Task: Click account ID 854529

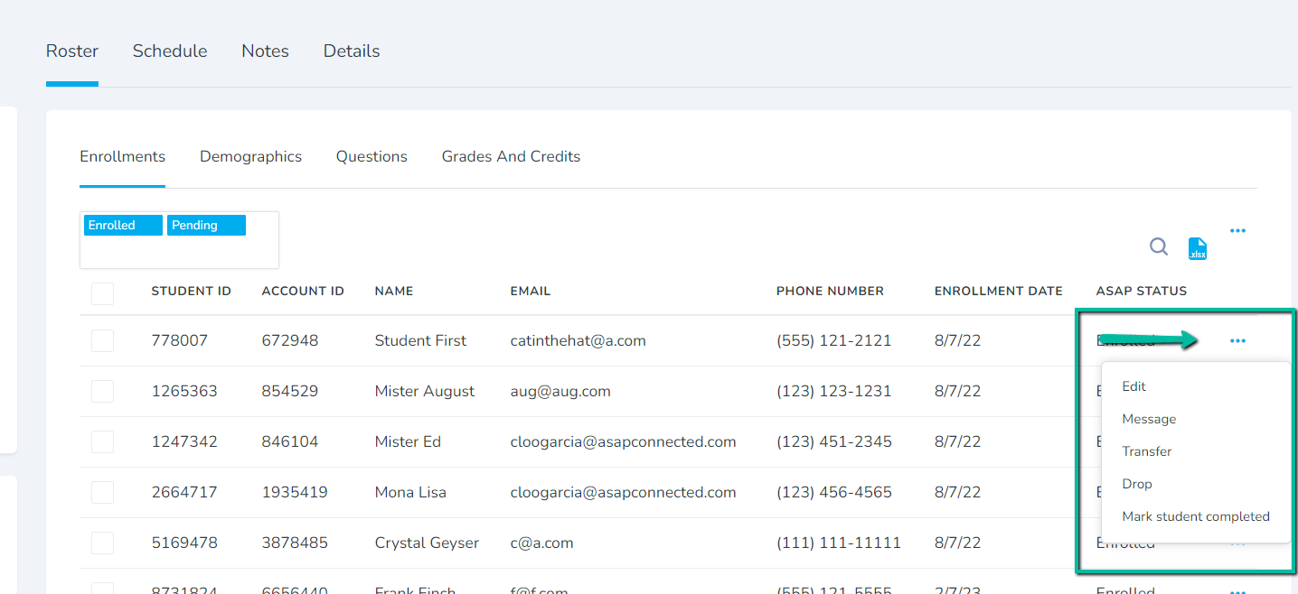Action: coord(290,391)
